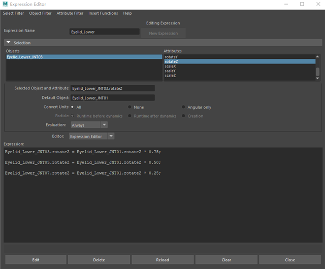Open the Editor 'Expression Editor' dropdown
The height and width of the screenshot is (269, 325).
91,137
